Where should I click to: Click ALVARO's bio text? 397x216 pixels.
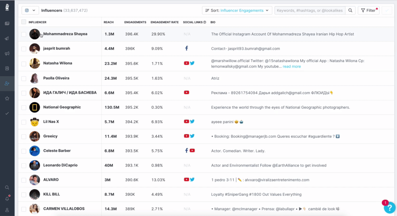(x=260, y=180)
